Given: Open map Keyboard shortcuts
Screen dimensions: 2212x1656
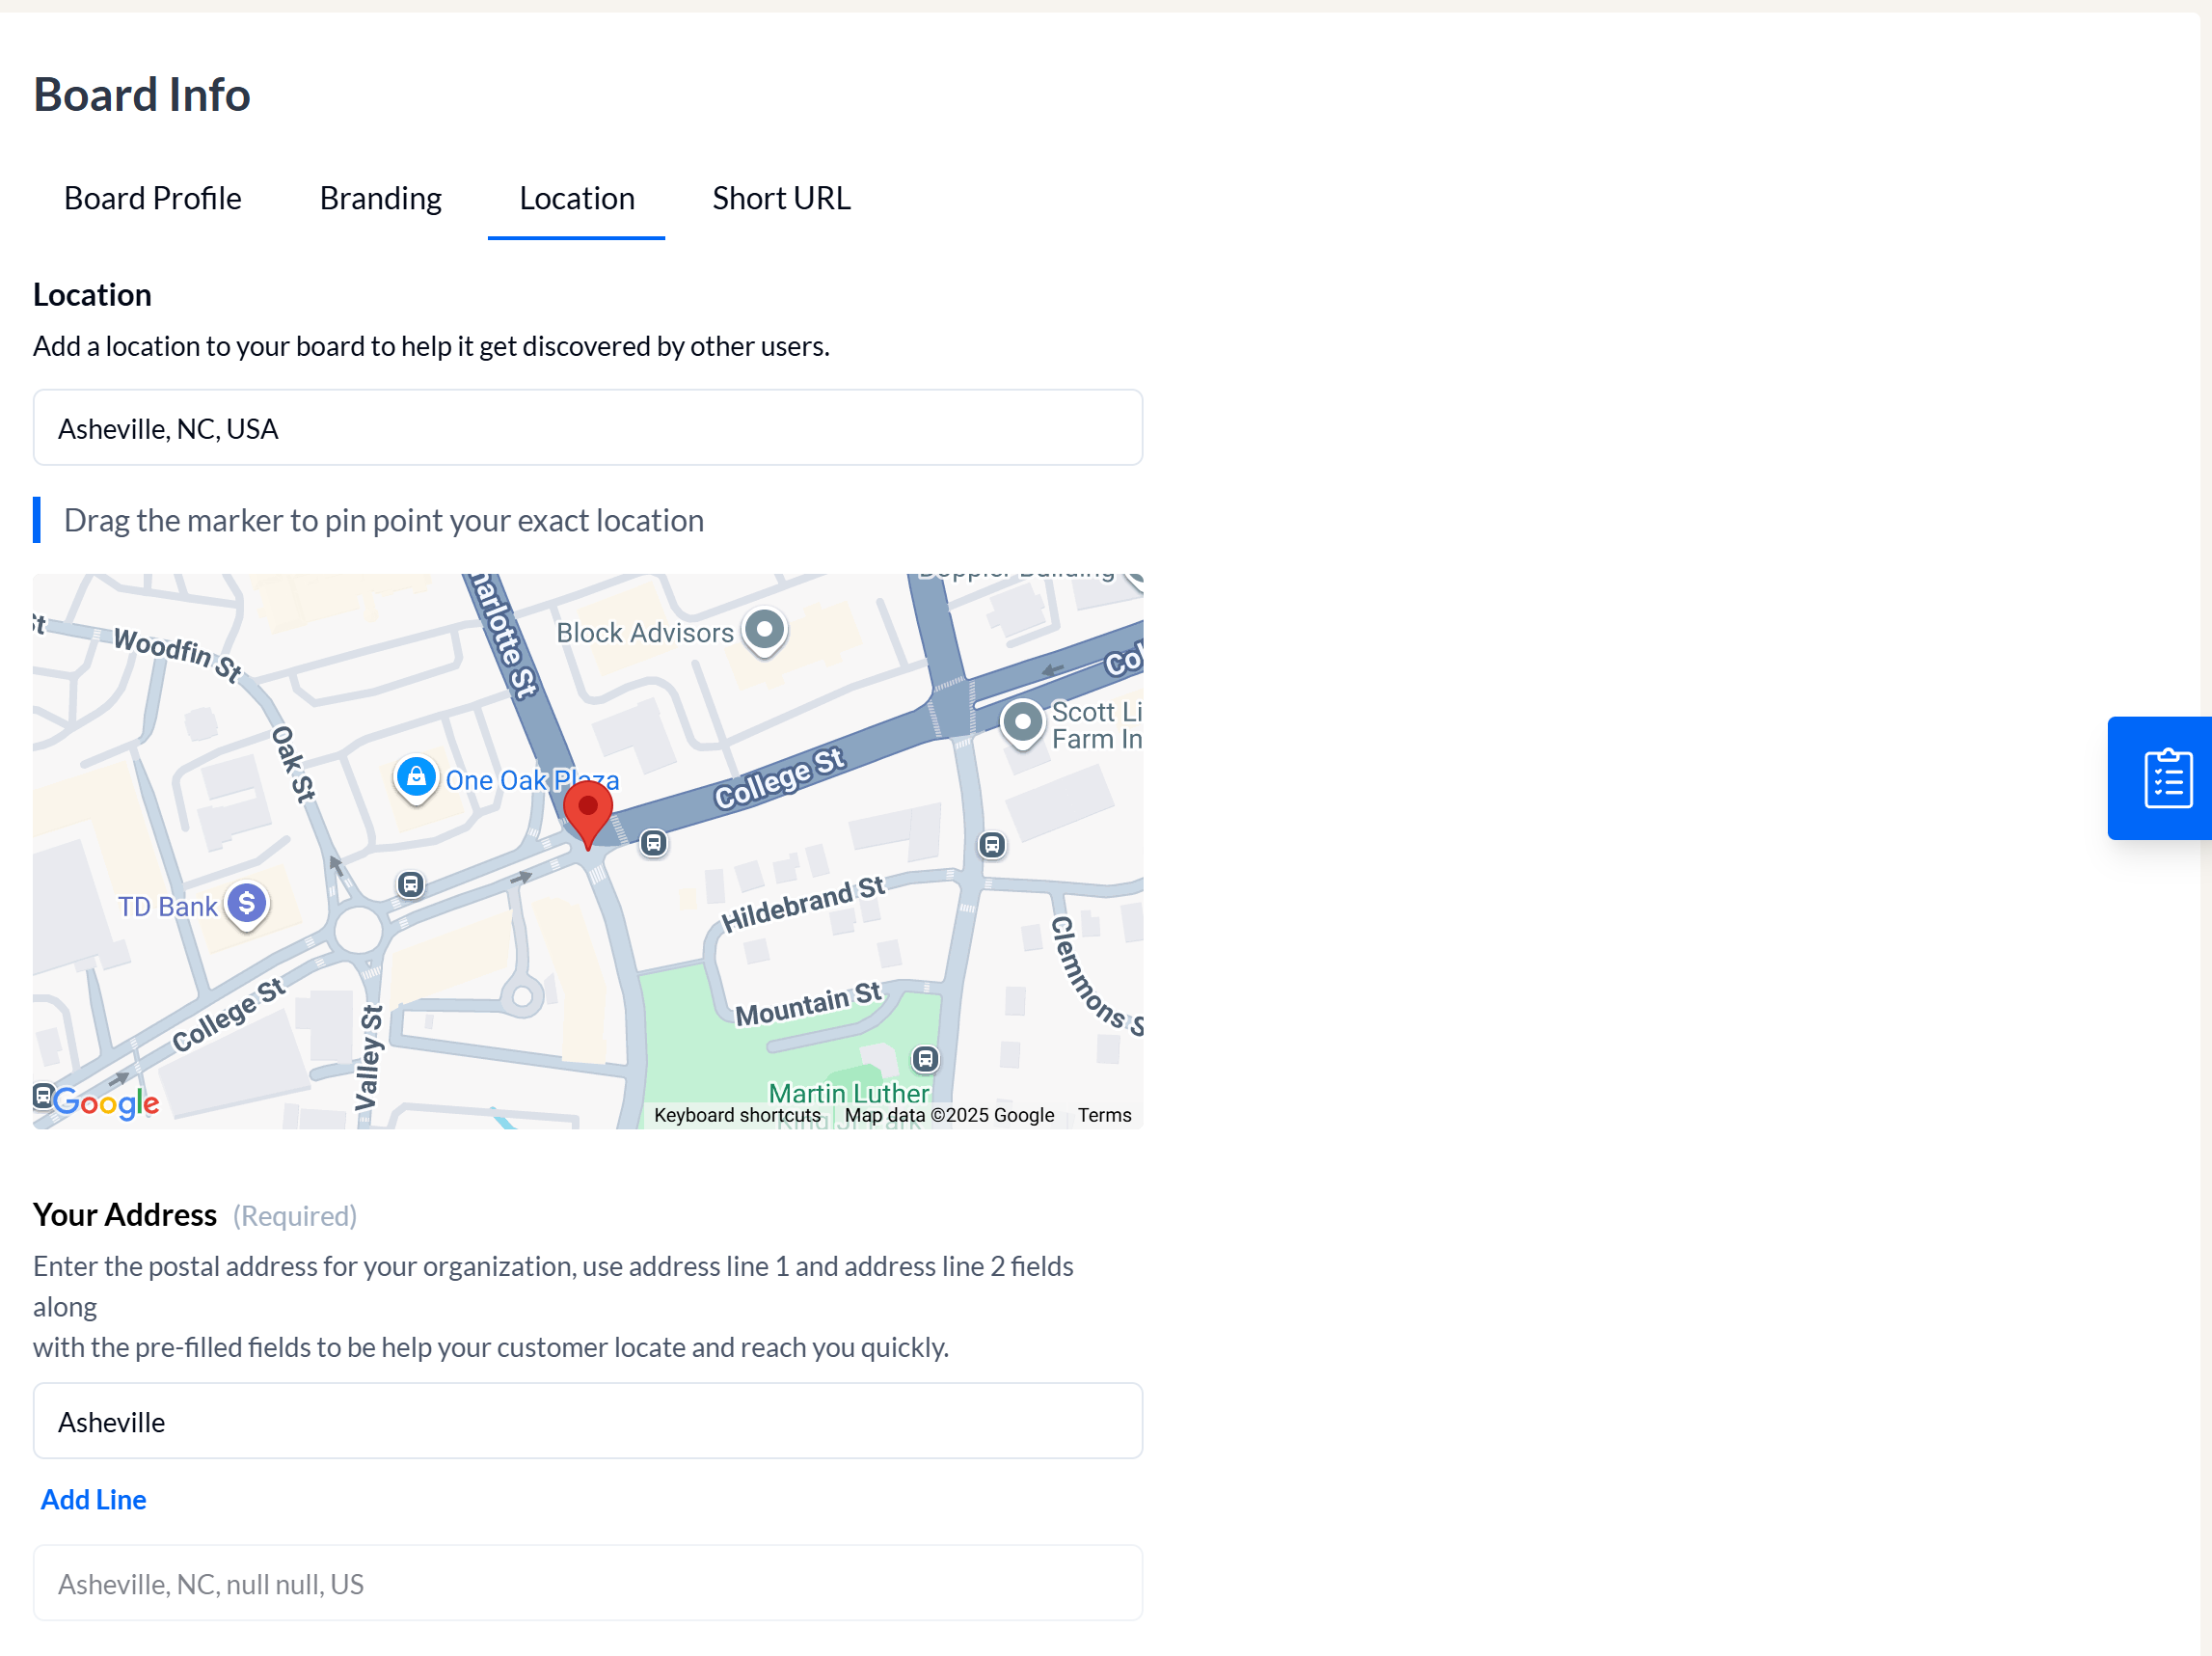Looking at the screenshot, I should (737, 1115).
